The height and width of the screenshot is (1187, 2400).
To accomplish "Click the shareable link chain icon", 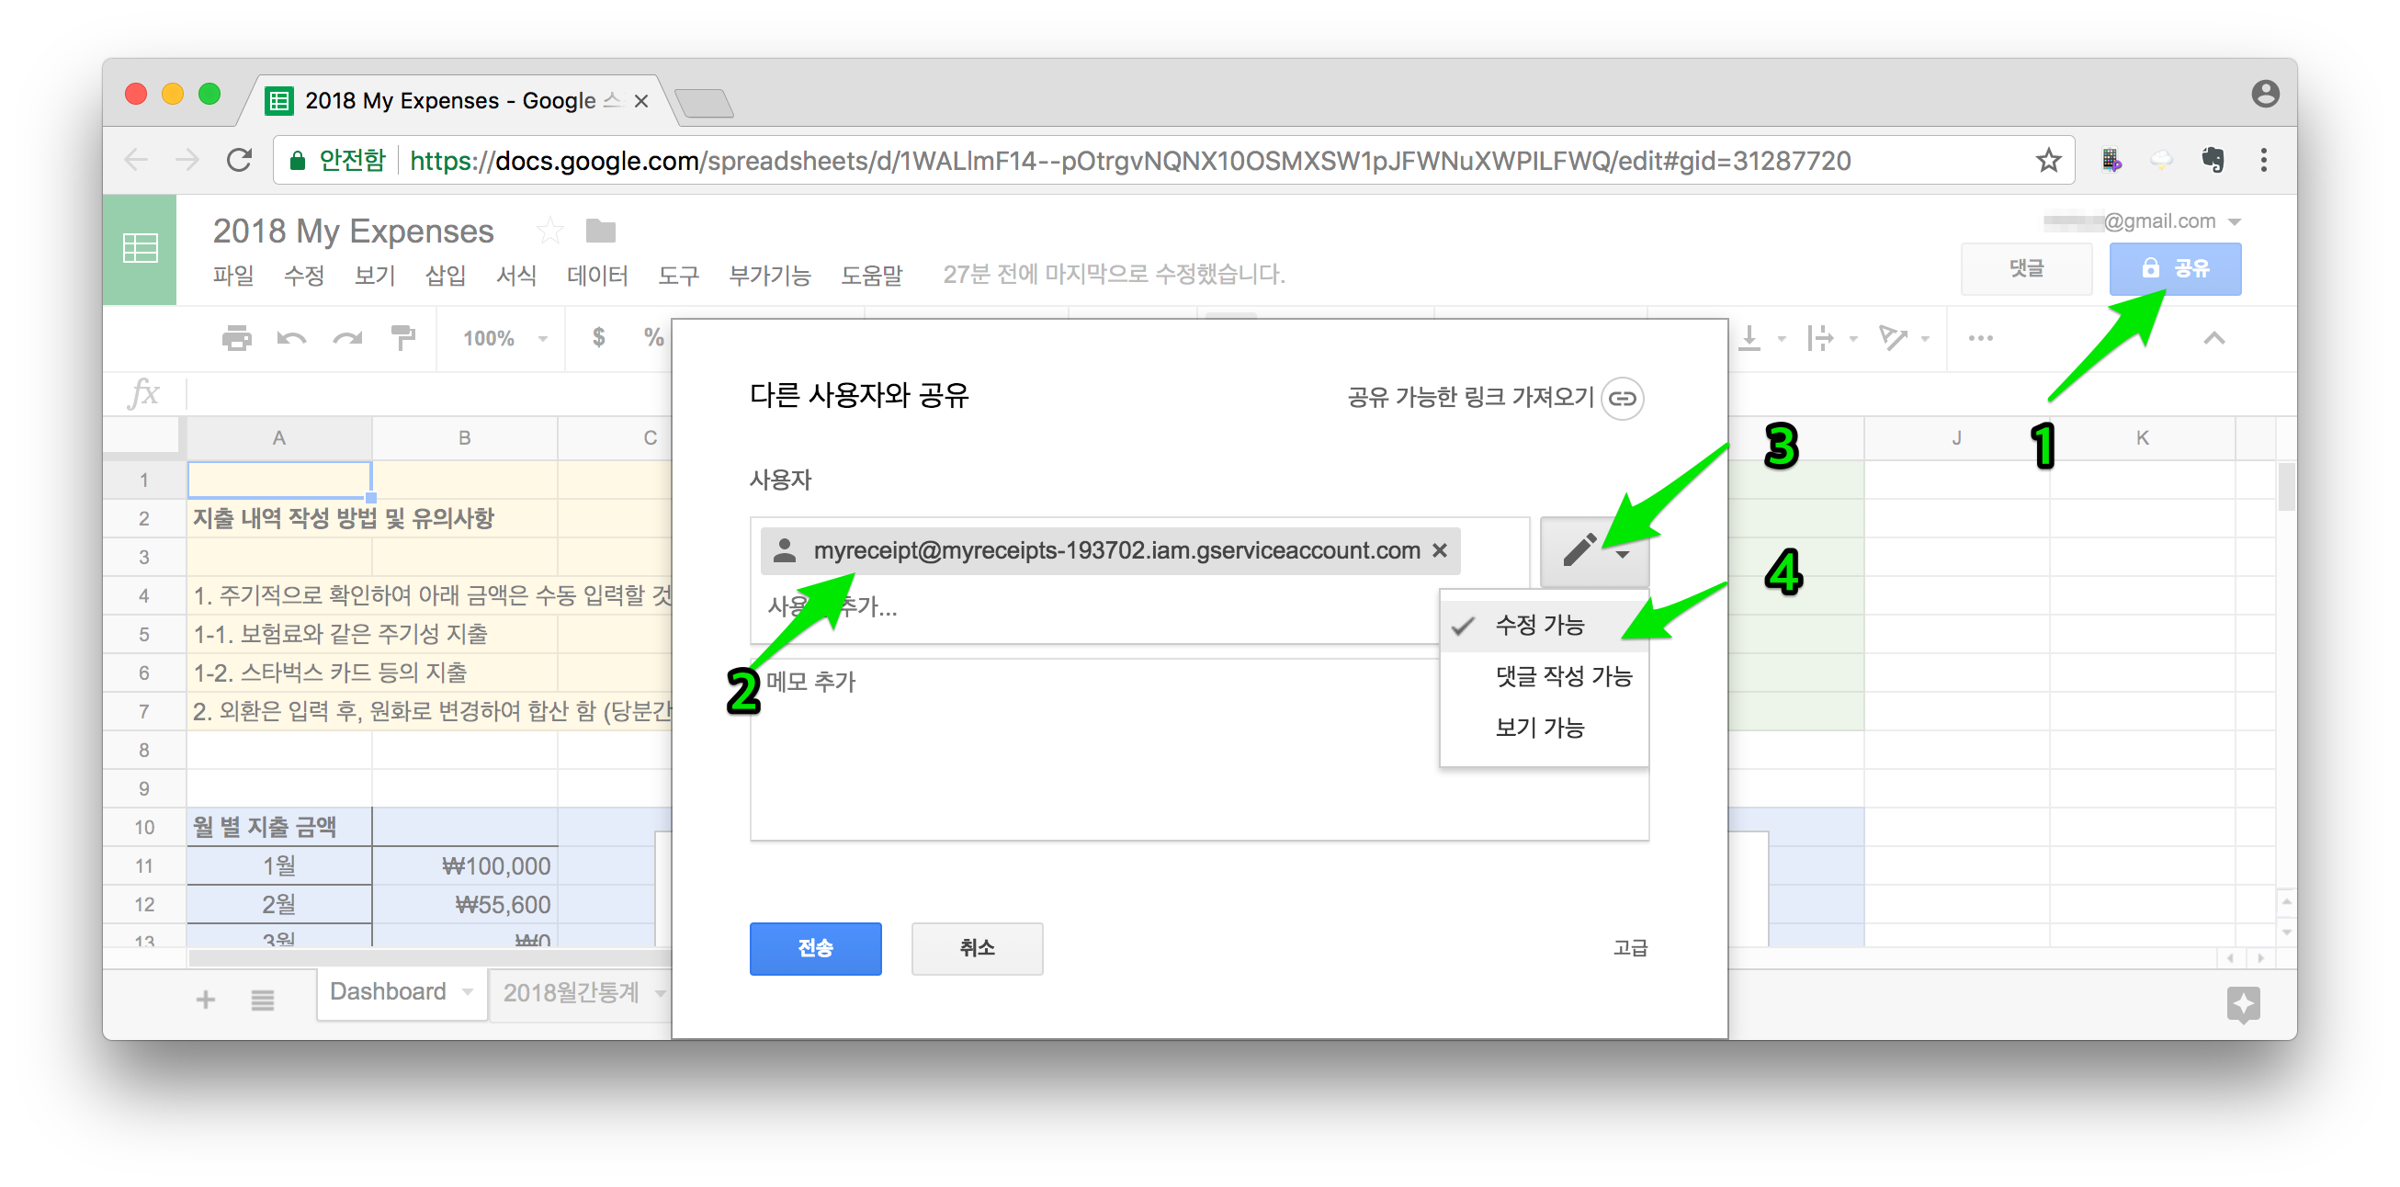I will click(1622, 399).
